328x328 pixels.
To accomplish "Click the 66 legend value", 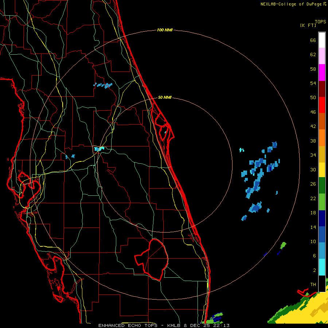I will point(313,40).
